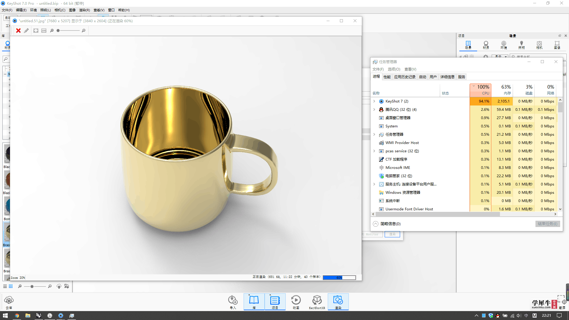Open the 选项(O) menu in Task Manager
The image size is (569, 320).
(394, 69)
